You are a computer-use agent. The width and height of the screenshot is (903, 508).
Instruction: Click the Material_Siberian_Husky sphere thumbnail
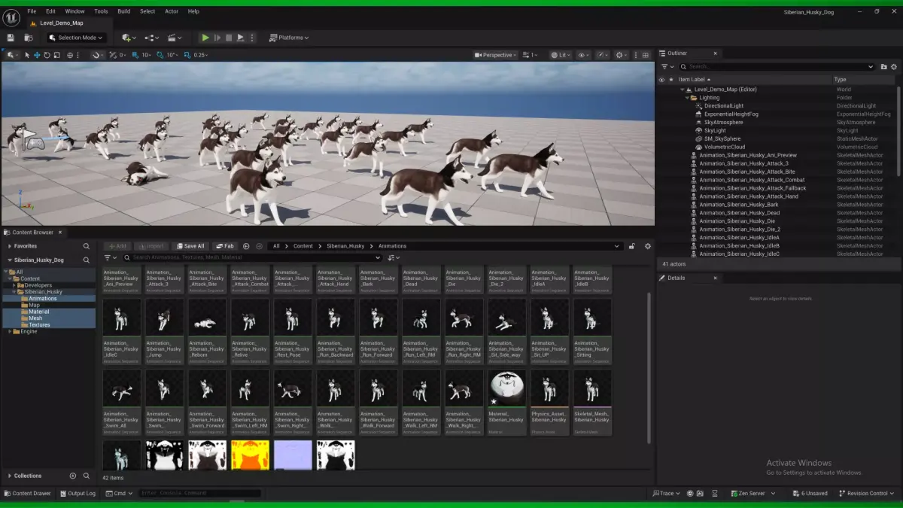tap(506, 388)
